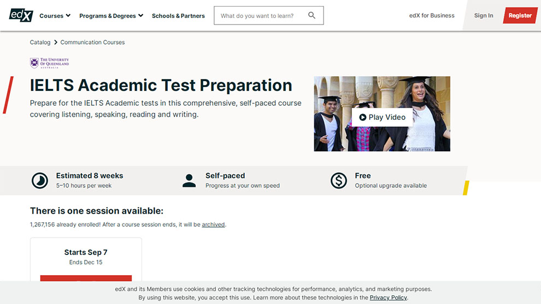Click the 'archived' link

[x=213, y=224]
